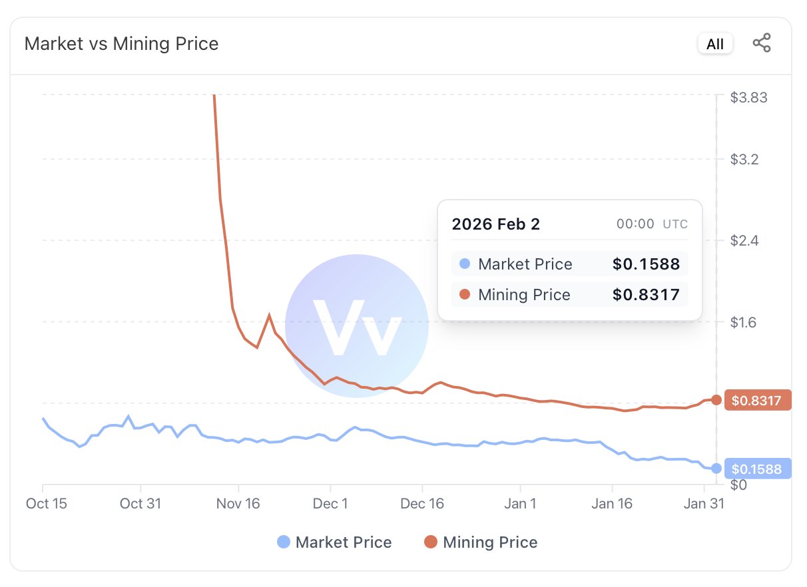Select the All time range button
The width and height of the screenshot is (807, 587).
pos(715,44)
